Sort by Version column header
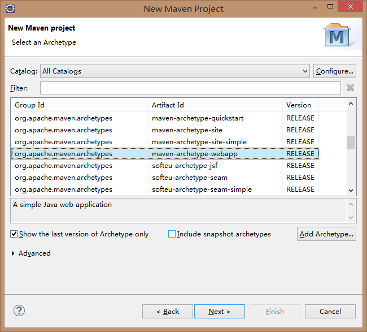 point(300,105)
